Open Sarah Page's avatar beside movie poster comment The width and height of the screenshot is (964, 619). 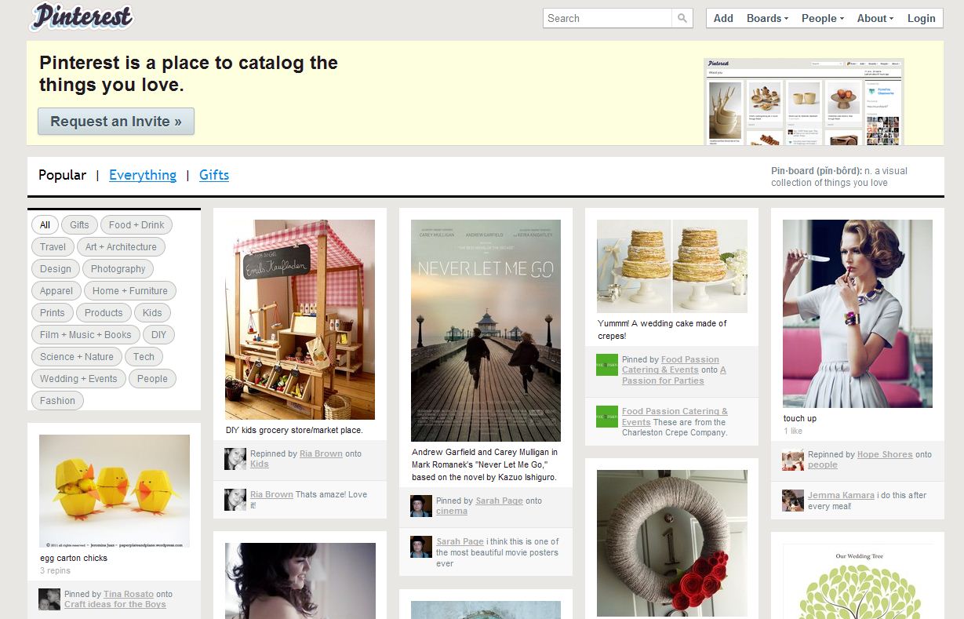click(421, 547)
